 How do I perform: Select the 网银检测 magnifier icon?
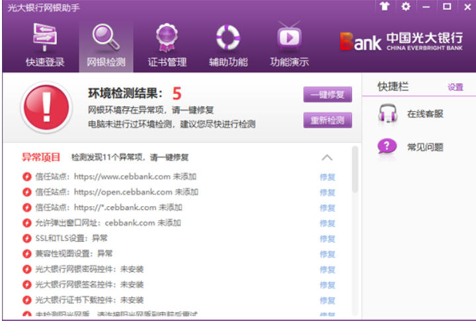106,37
